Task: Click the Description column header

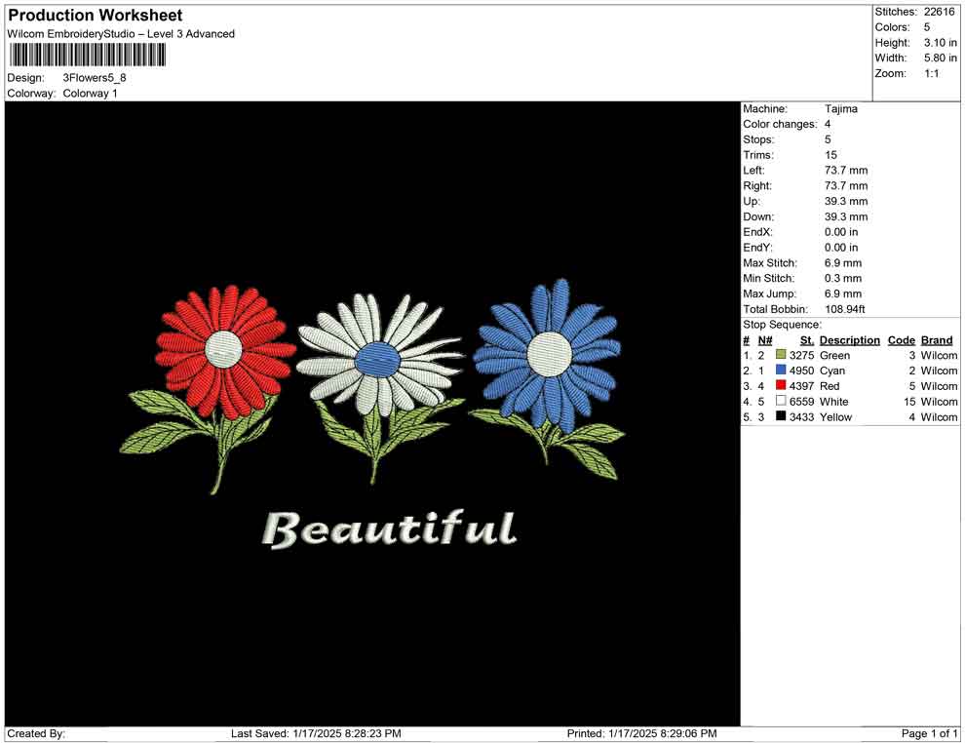Action: [849, 340]
